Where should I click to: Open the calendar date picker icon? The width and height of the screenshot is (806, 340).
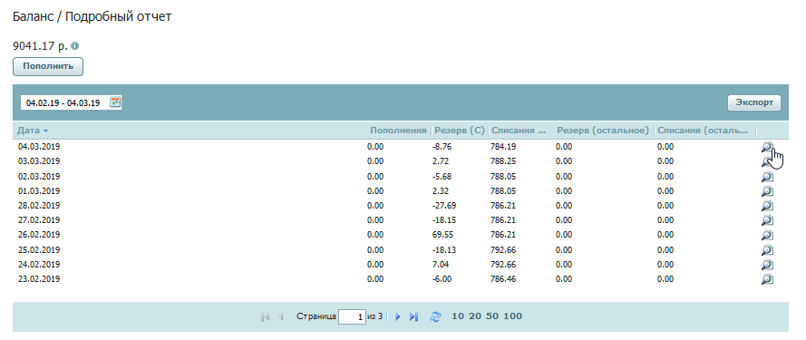(x=116, y=102)
